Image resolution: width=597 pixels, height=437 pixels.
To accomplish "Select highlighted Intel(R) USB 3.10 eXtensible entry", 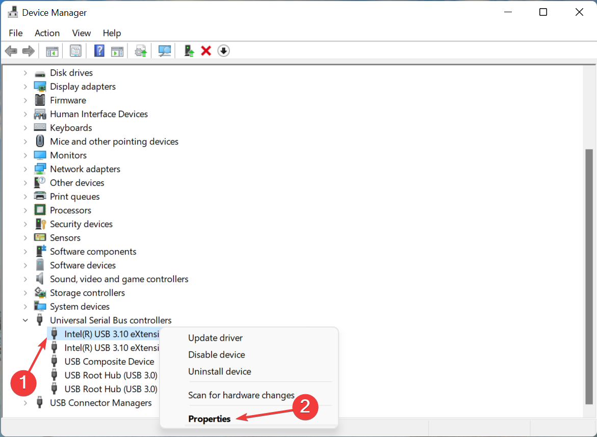I will (x=112, y=334).
